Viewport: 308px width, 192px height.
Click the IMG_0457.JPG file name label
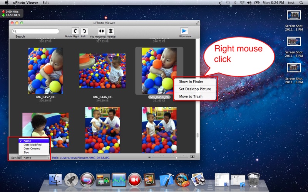45,97
